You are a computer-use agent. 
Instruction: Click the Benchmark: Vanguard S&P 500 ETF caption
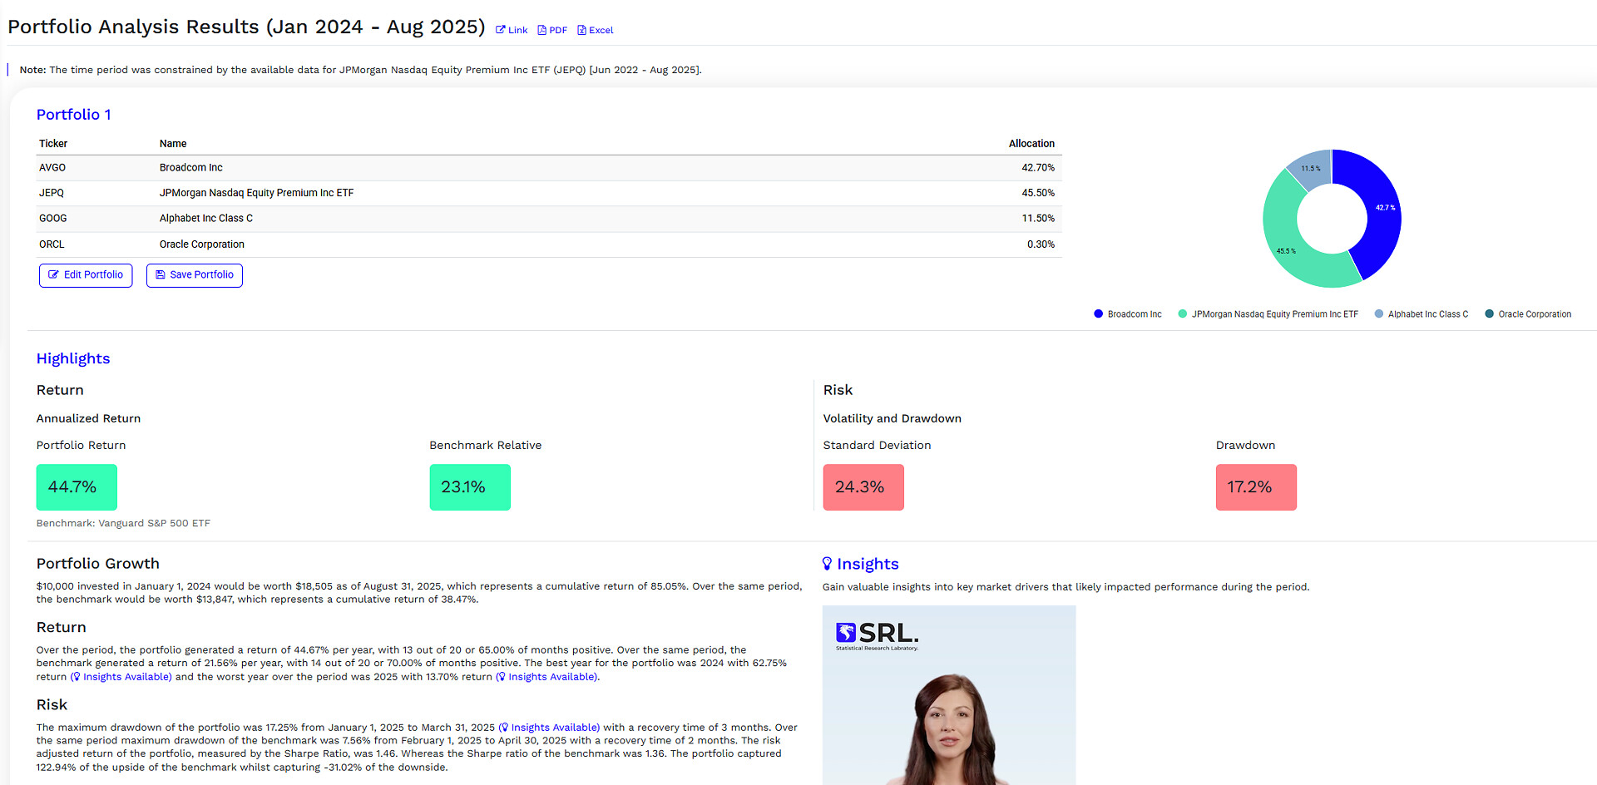pyautogui.click(x=123, y=523)
